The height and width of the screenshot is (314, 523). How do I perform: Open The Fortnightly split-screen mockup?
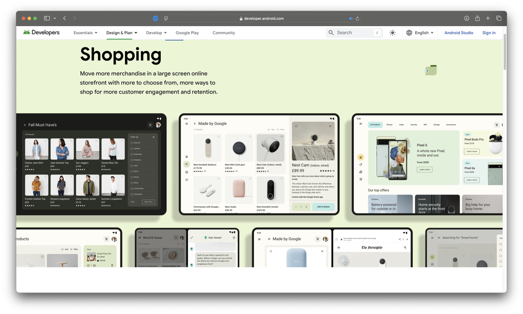point(332,247)
